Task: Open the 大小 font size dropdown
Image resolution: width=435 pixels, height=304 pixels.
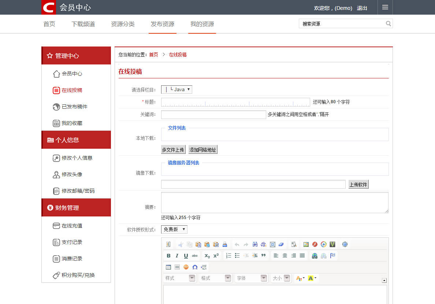Action: [281, 278]
